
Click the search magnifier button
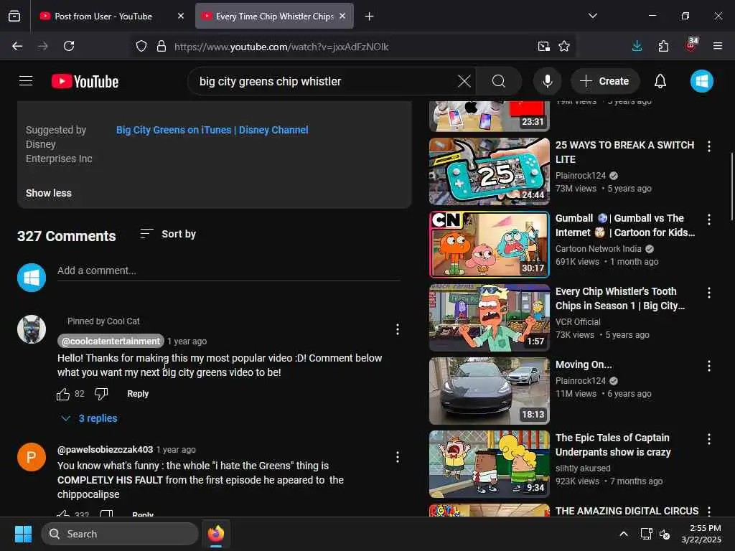[499, 81]
